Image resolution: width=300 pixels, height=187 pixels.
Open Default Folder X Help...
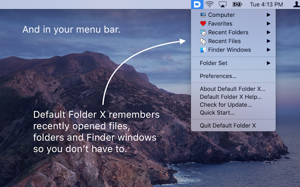point(233,97)
